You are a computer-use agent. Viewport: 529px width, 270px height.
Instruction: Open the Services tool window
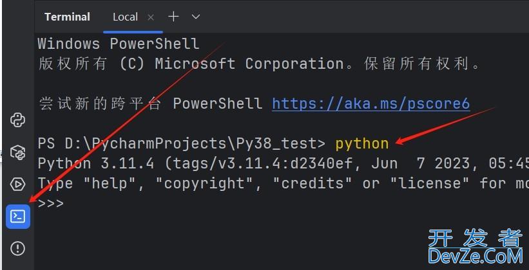[x=18, y=184]
